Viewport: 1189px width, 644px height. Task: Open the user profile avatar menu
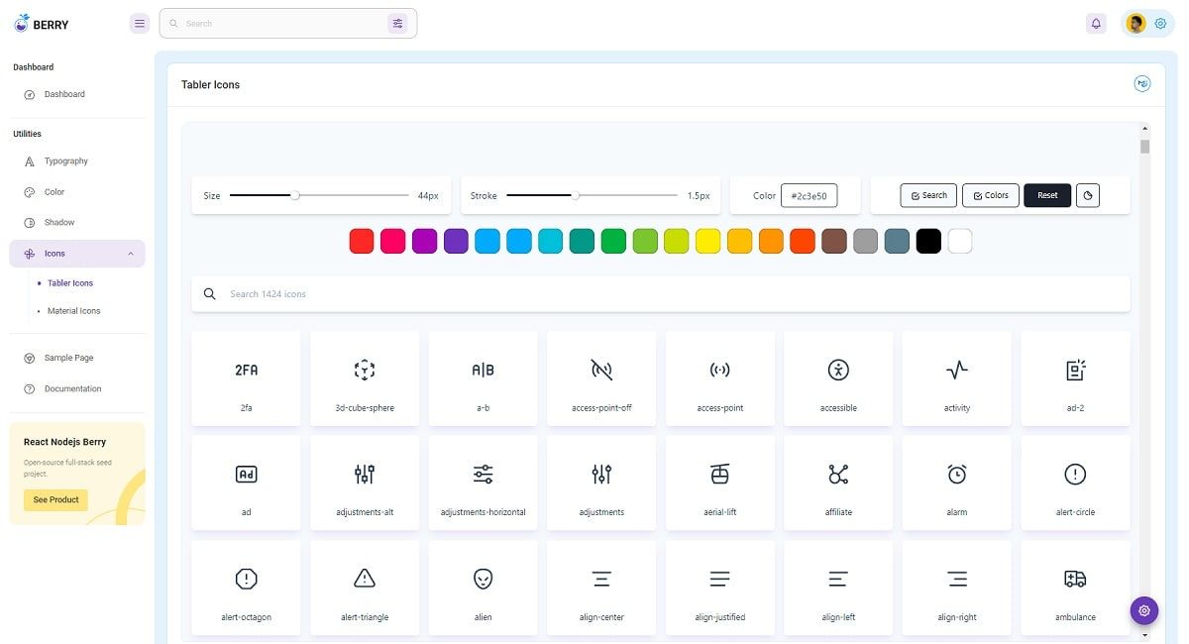tap(1135, 22)
